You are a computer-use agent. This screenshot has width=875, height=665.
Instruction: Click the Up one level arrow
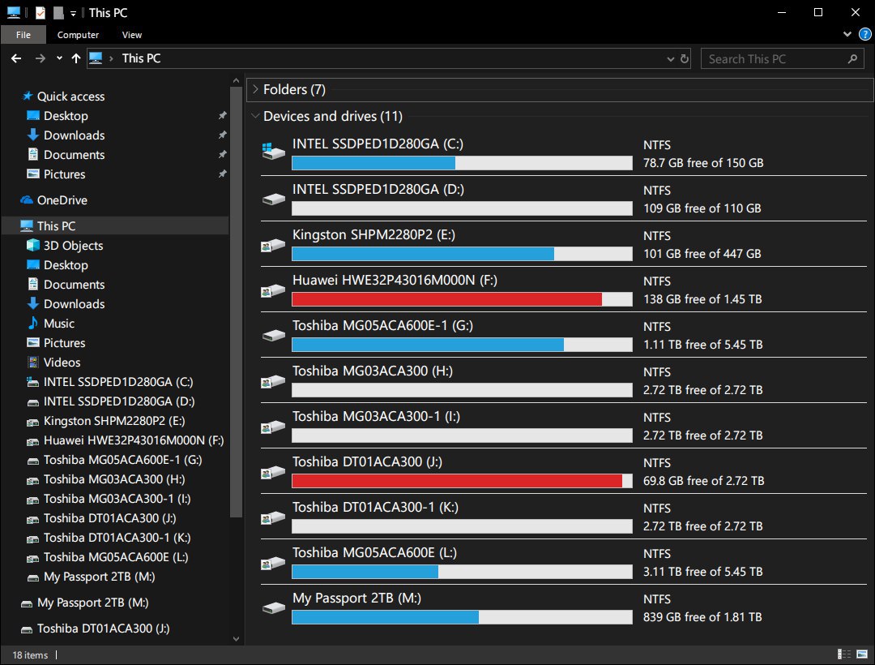[x=76, y=58]
